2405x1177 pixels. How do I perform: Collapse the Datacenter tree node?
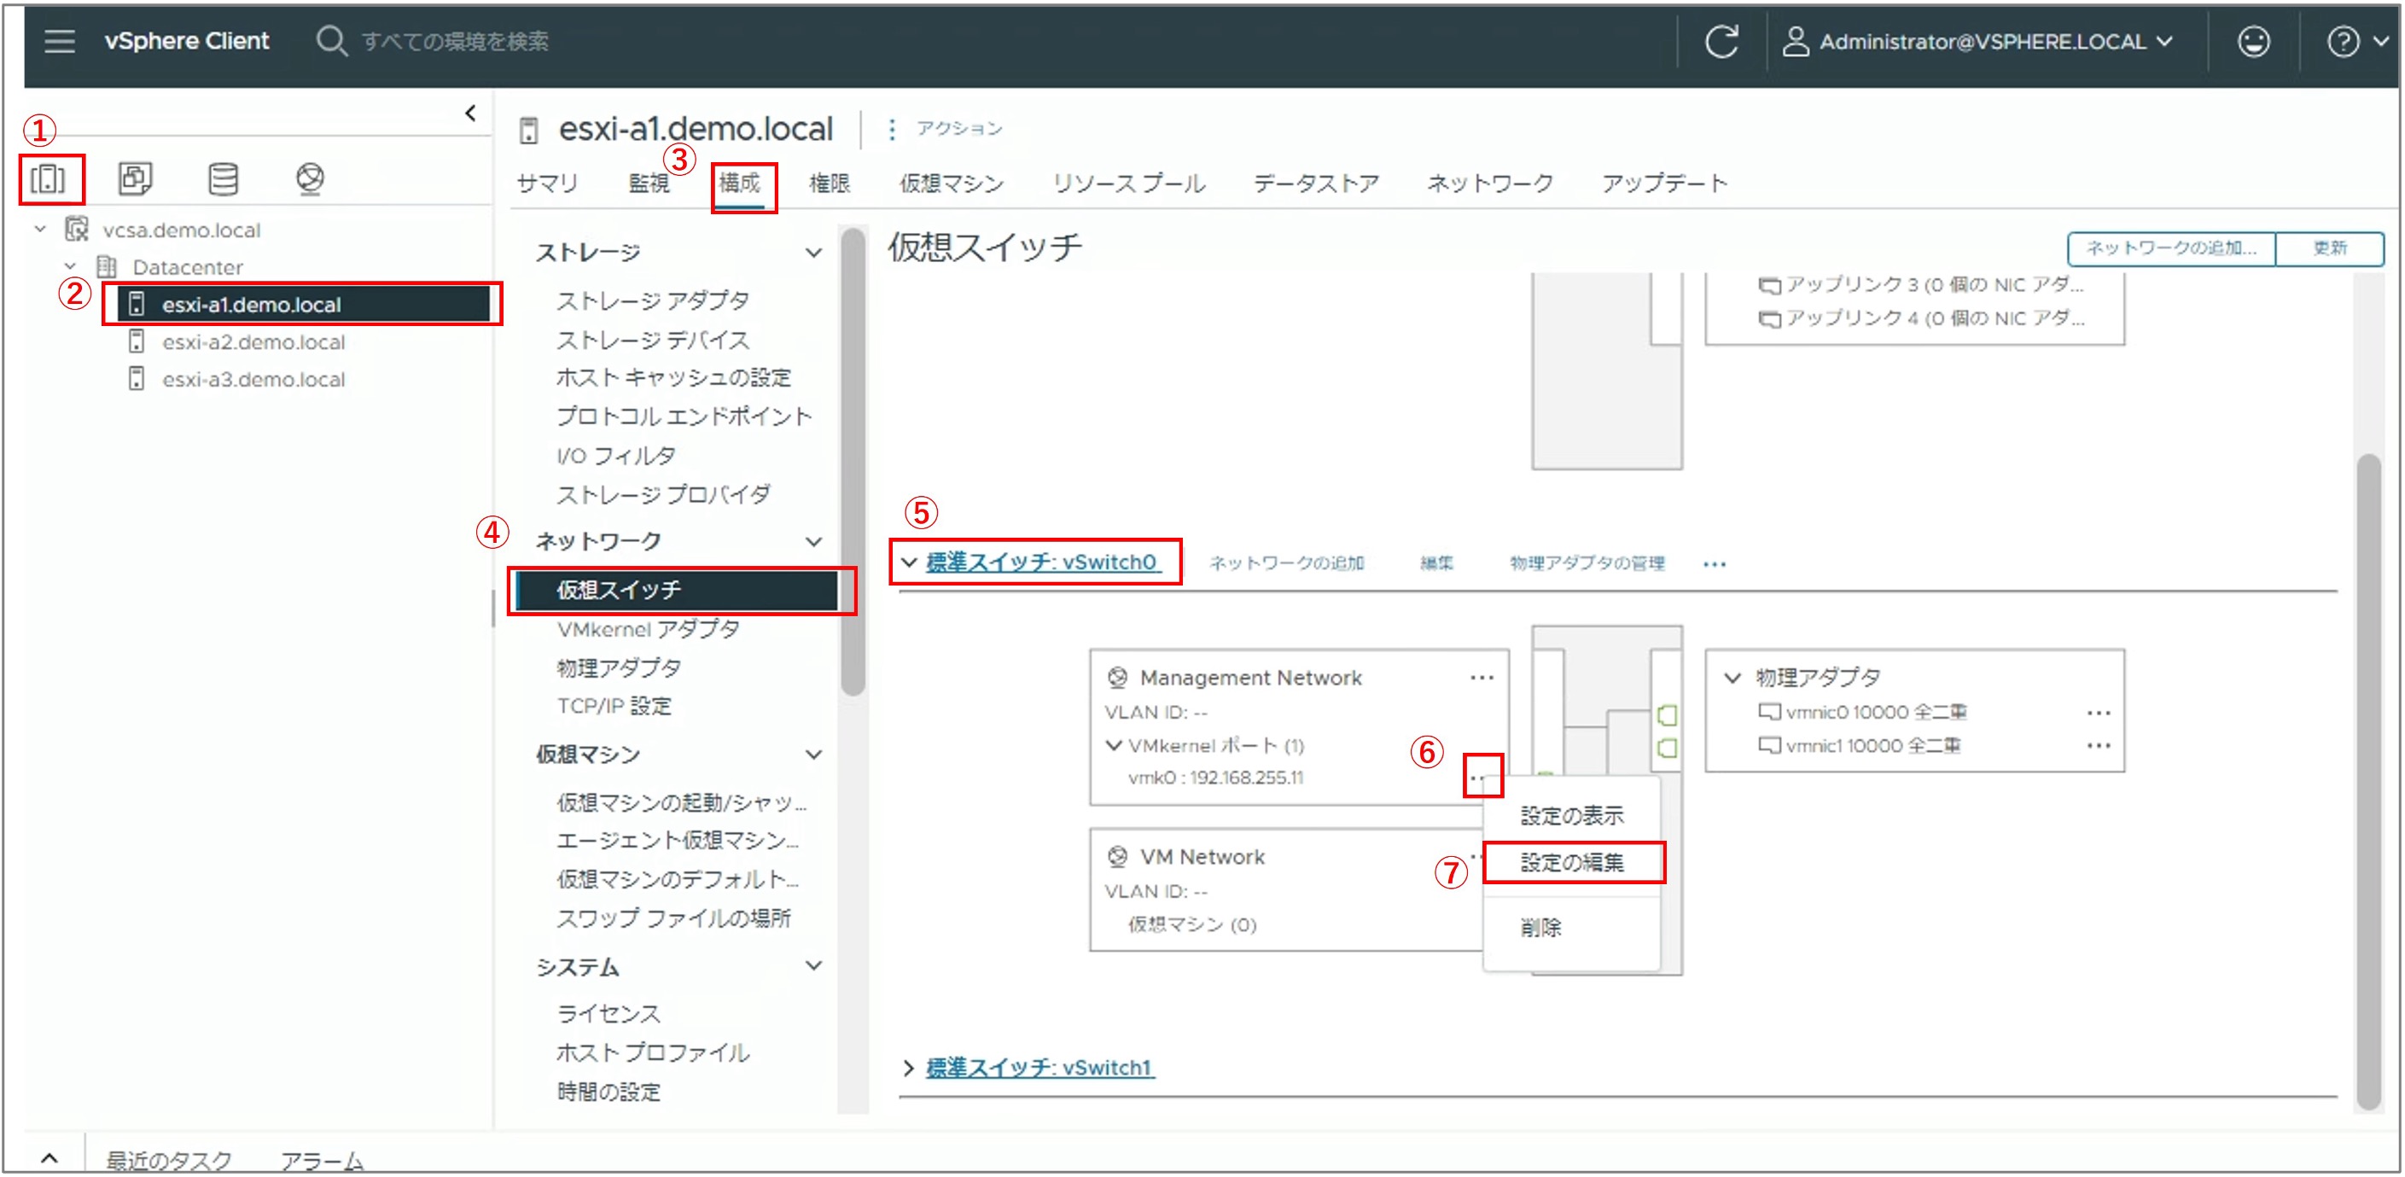tap(70, 266)
